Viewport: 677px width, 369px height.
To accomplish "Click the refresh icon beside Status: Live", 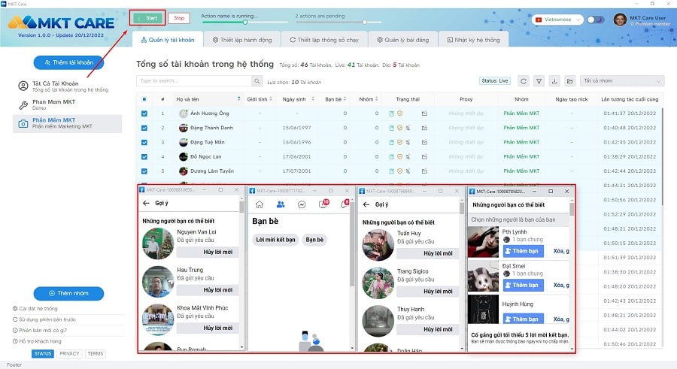I will [524, 80].
